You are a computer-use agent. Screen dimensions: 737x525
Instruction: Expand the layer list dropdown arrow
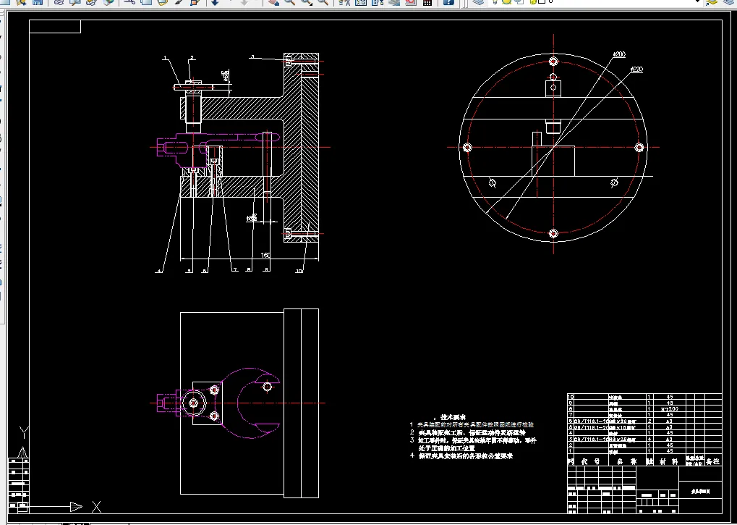(x=698, y=2)
